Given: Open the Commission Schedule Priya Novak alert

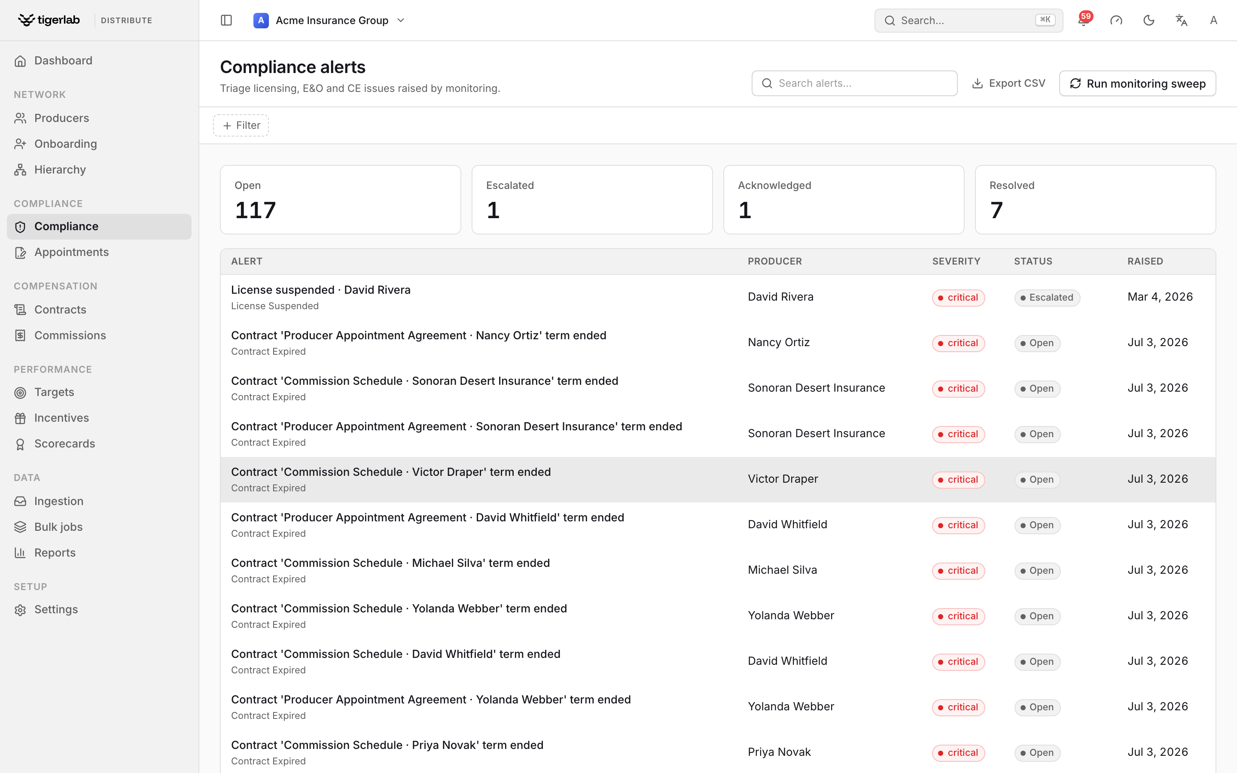Looking at the screenshot, I should coord(718,752).
